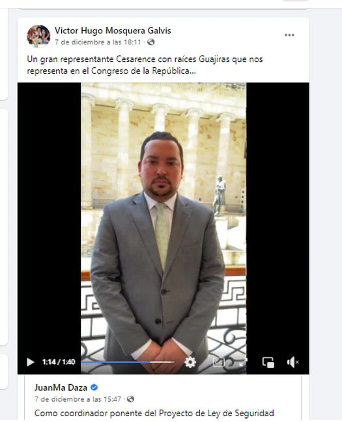Image resolution: width=342 pixels, height=422 pixels.
Task: Click shared post globe privacy icon
Action: 130,399
